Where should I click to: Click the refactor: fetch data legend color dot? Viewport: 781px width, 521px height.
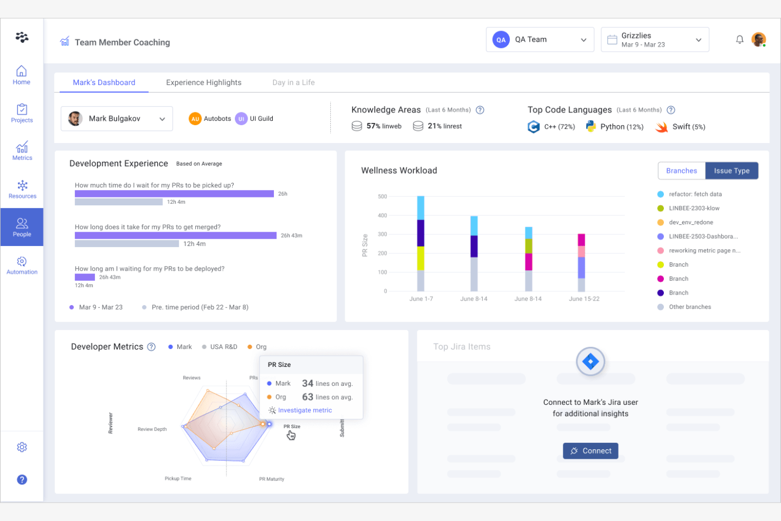click(x=660, y=194)
